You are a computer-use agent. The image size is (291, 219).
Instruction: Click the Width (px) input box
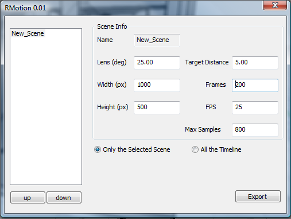point(157,85)
